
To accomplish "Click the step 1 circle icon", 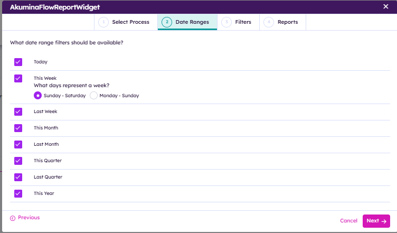I will [103, 22].
